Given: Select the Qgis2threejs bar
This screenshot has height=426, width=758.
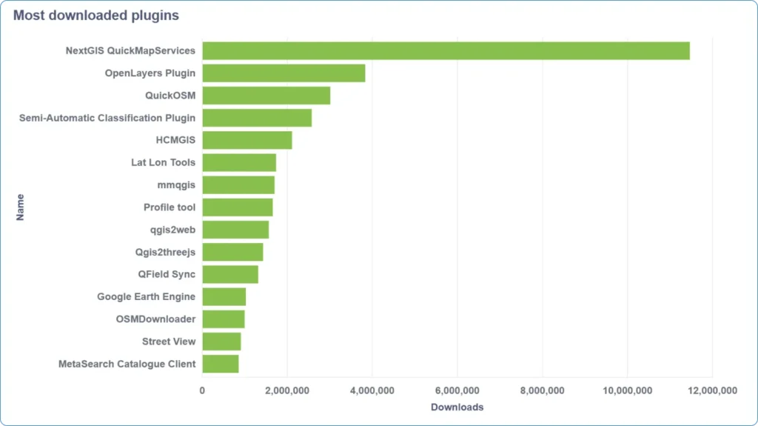Looking at the screenshot, I should [232, 252].
